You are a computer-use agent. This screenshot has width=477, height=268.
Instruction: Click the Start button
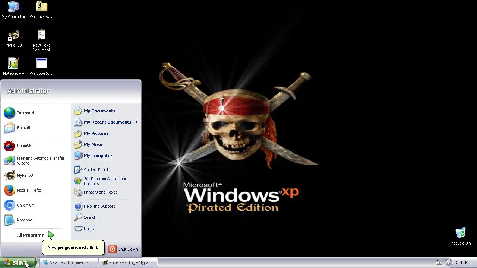[18, 263]
